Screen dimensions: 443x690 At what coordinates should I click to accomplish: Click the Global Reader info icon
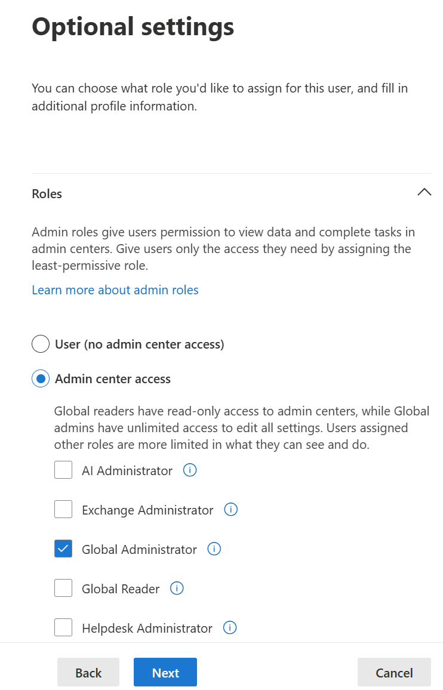[177, 589]
